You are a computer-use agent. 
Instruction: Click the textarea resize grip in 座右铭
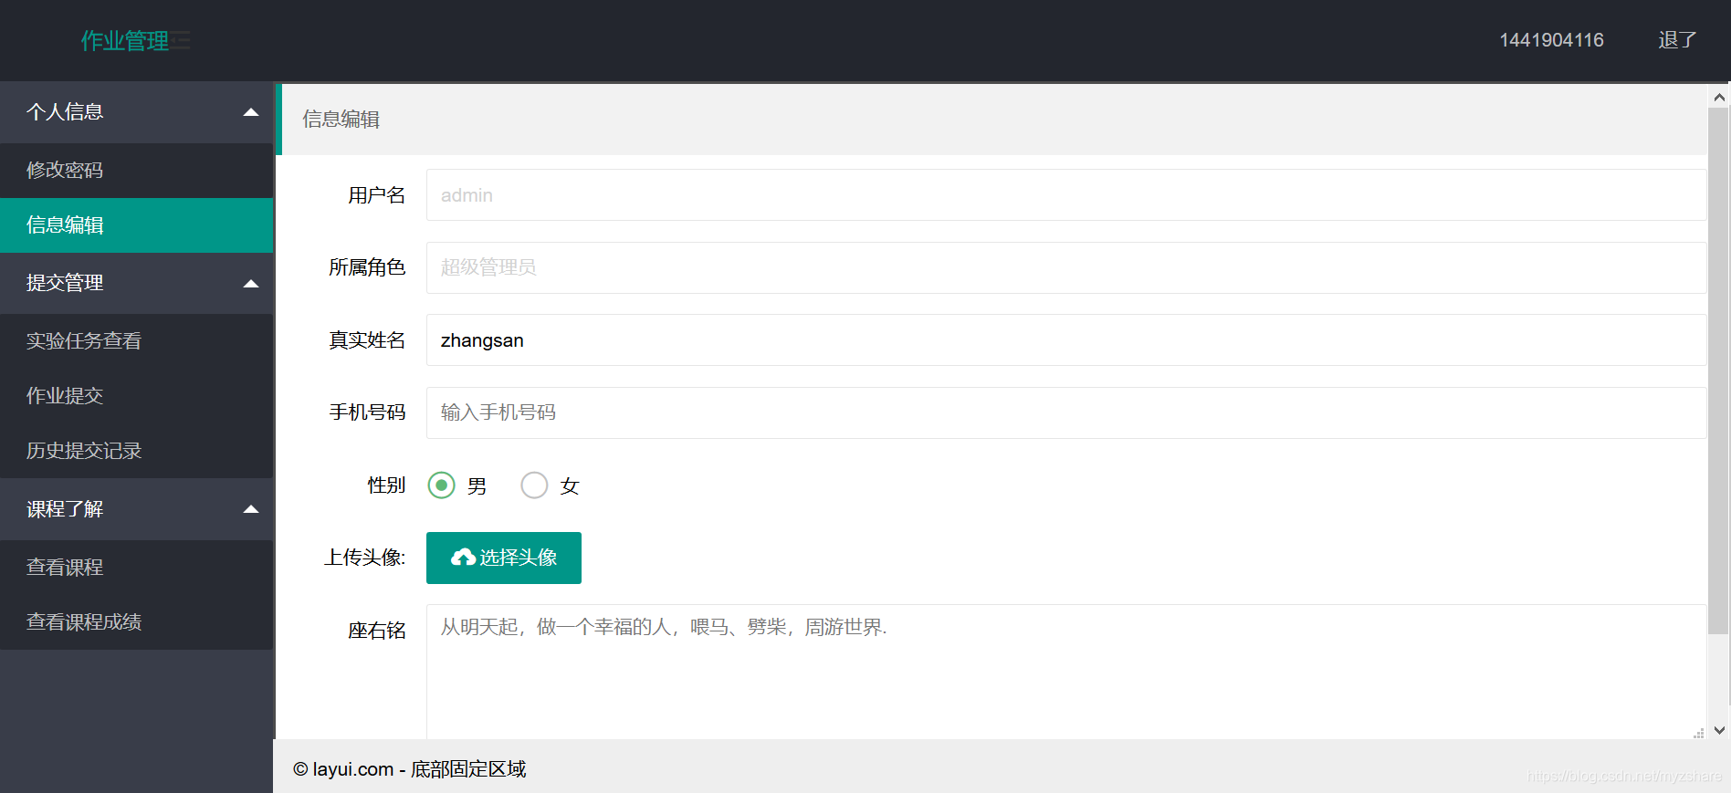[x=1699, y=733]
